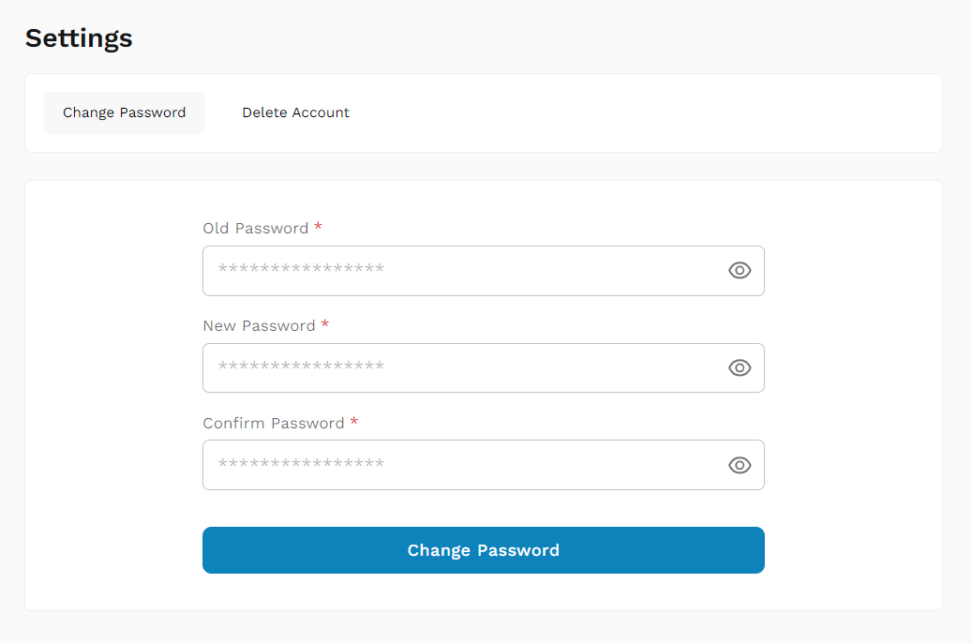Click the Settings page heading

coord(78,37)
